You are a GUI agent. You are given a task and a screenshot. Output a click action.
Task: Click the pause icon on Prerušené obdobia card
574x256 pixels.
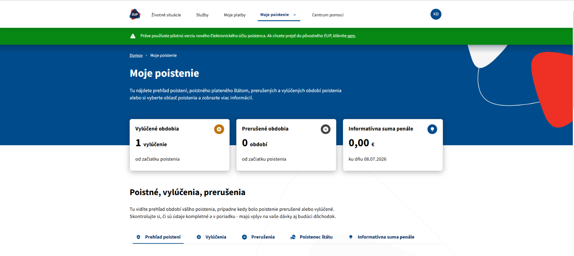326,129
